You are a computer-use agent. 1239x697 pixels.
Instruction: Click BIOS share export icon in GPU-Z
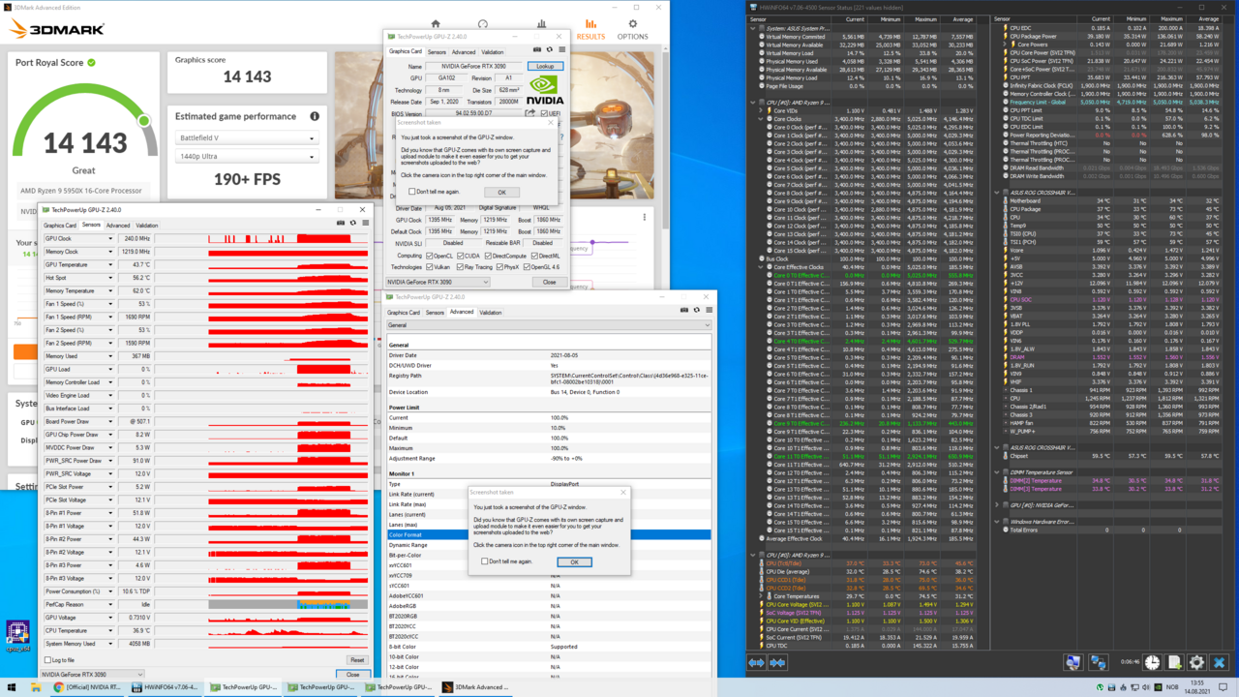pos(529,113)
